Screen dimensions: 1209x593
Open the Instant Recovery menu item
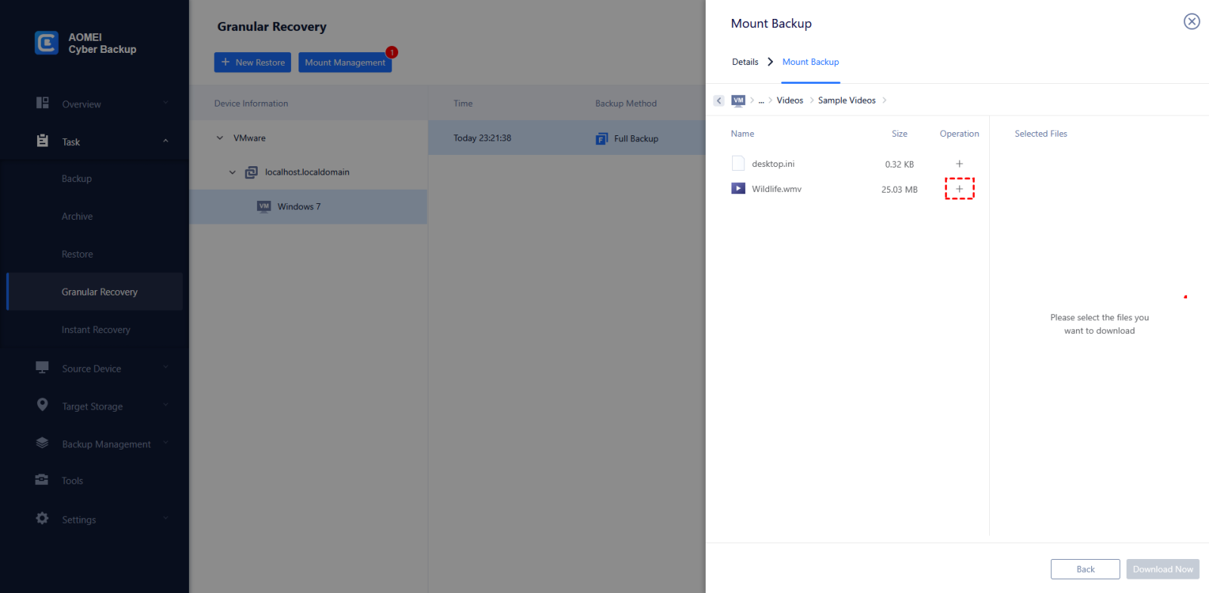tap(94, 330)
